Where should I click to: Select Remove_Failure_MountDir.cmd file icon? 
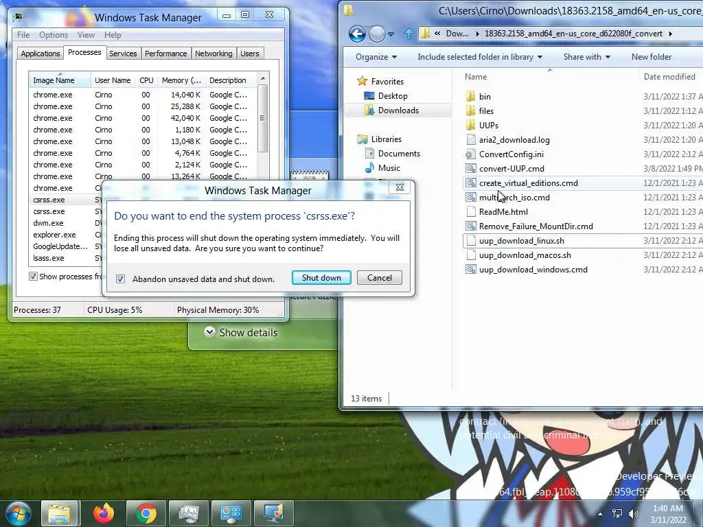[470, 226]
